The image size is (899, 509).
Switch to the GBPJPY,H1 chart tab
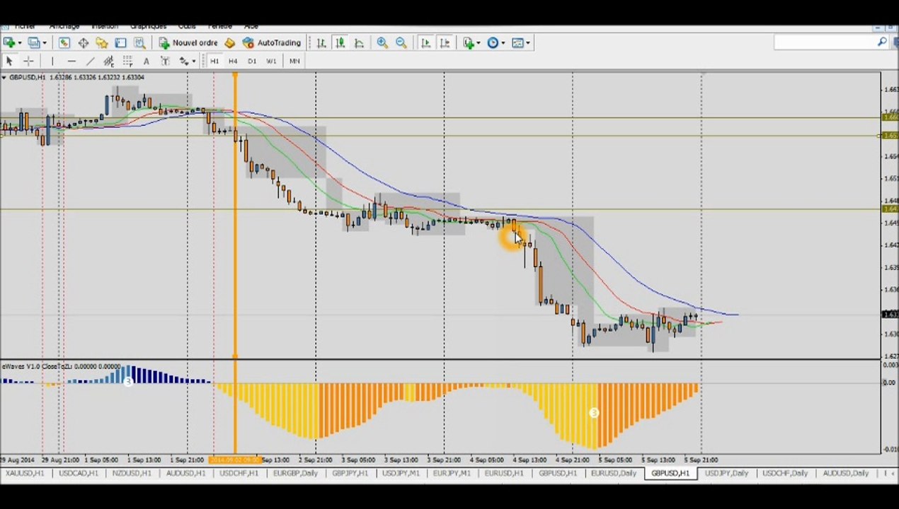[x=350, y=473]
